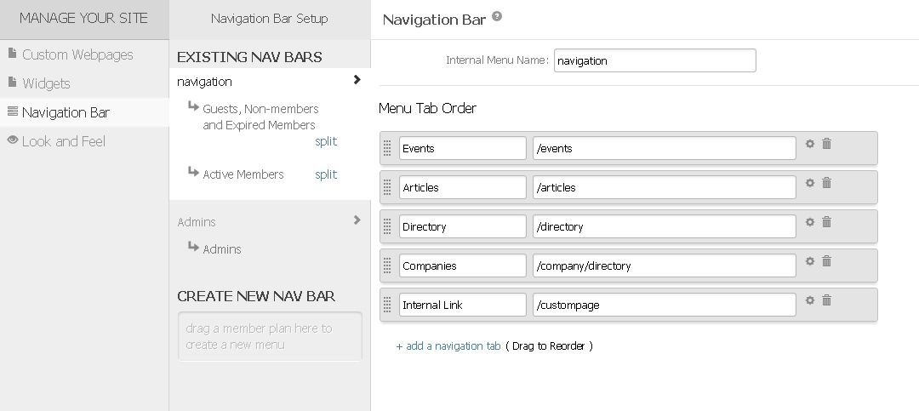Click add a navigation tab link
This screenshot has height=411, width=919.
click(448, 346)
